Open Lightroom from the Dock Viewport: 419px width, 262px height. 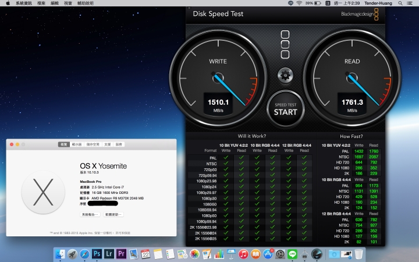point(109,254)
